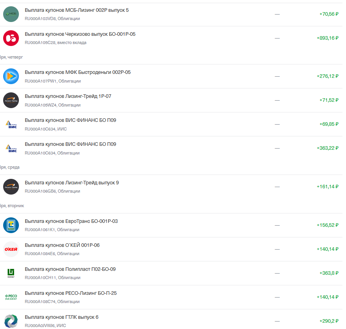This screenshot has height=329, width=346.
Task: Click ticker line RU000A0JVWJ6, ИИС
Action: pyautogui.click(x=45, y=326)
